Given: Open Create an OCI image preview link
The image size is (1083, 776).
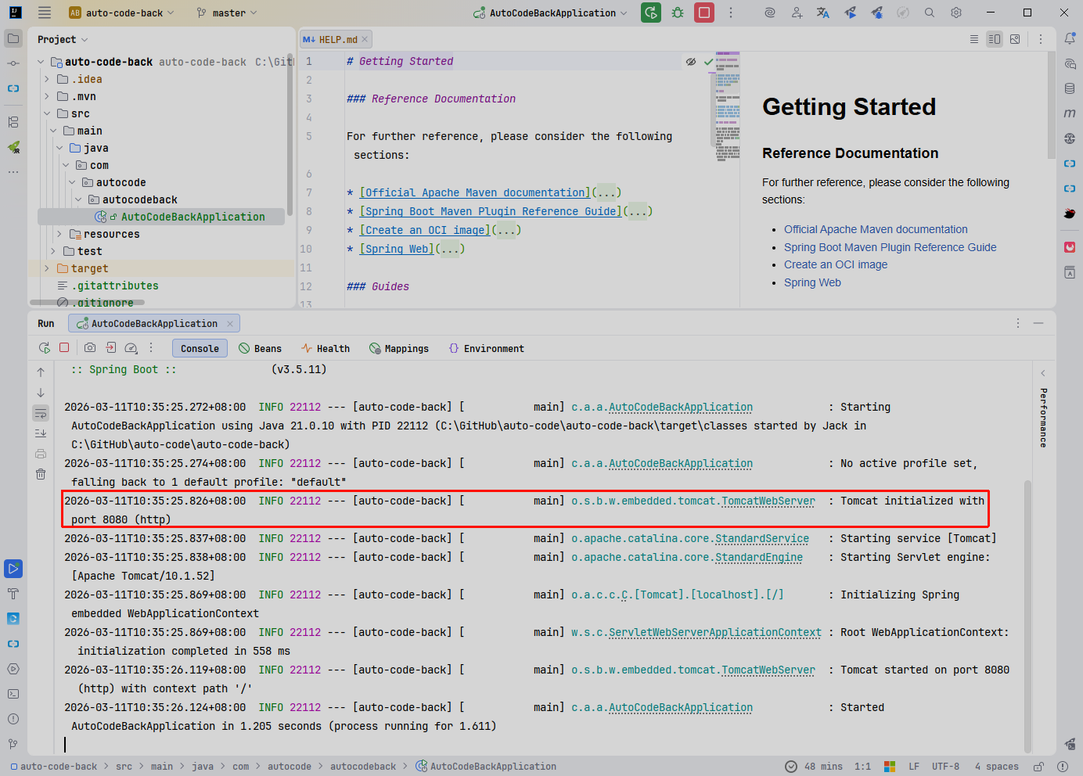Looking at the screenshot, I should pyautogui.click(x=836, y=264).
